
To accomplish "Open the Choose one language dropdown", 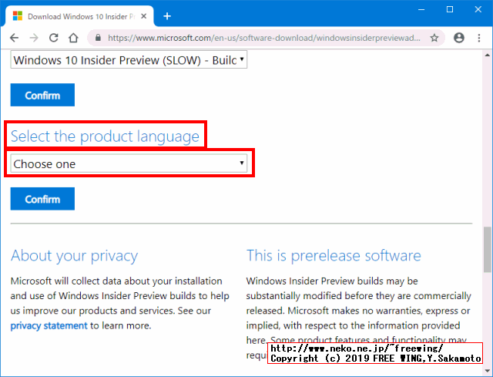I will (129, 163).
